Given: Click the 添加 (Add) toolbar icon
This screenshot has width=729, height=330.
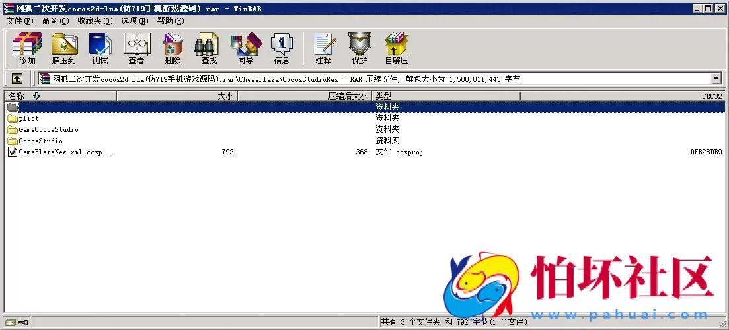Looking at the screenshot, I should [x=27, y=45].
